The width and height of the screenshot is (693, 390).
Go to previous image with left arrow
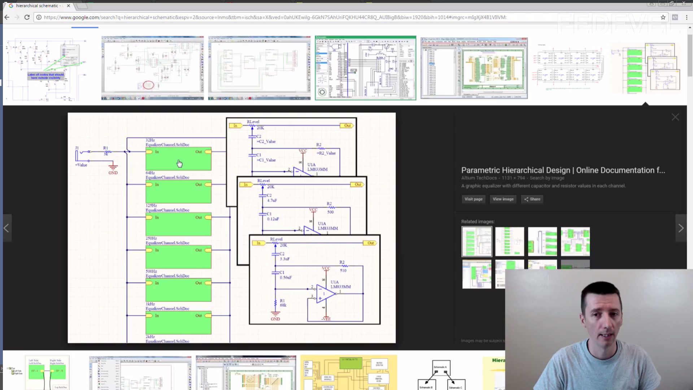pyautogui.click(x=6, y=228)
